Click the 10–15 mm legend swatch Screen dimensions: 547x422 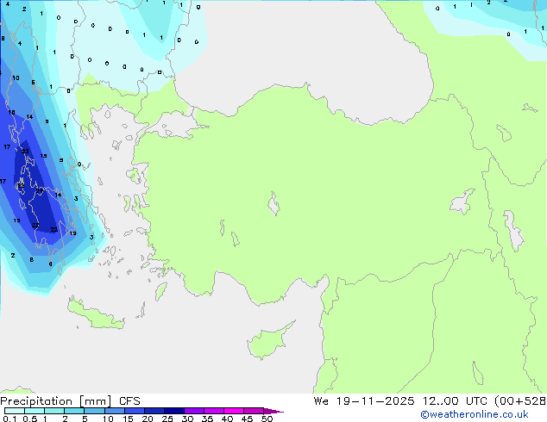pos(115,411)
